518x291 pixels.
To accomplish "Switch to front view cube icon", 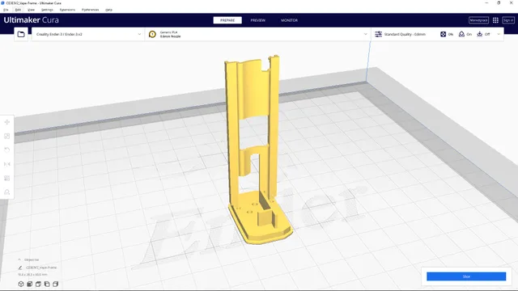I will pyautogui.click(x=30, y=284).
